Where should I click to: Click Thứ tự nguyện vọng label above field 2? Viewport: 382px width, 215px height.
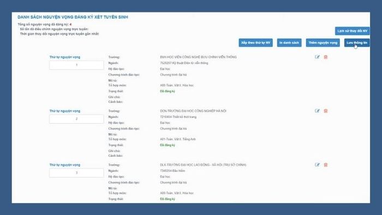[x=65, y=111]
